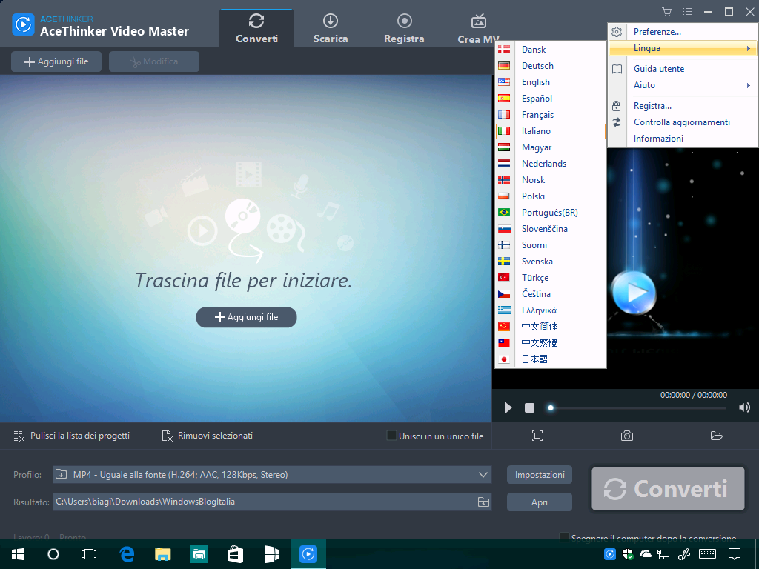Open the Windows Start menu
Screen dimensions: 759x569
tap(18, 554)
